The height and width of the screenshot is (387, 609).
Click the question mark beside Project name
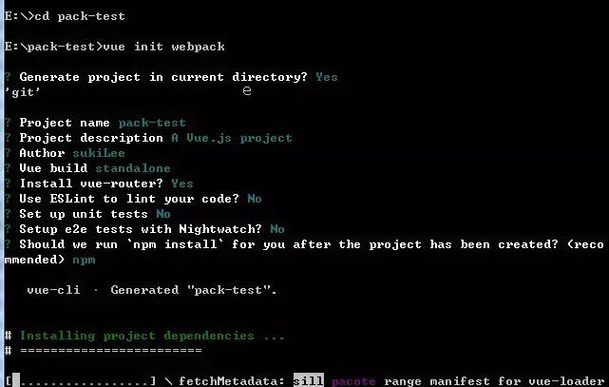(x=8, y=123)
